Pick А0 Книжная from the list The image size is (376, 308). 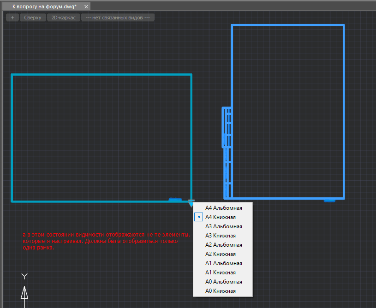[221, 291]
